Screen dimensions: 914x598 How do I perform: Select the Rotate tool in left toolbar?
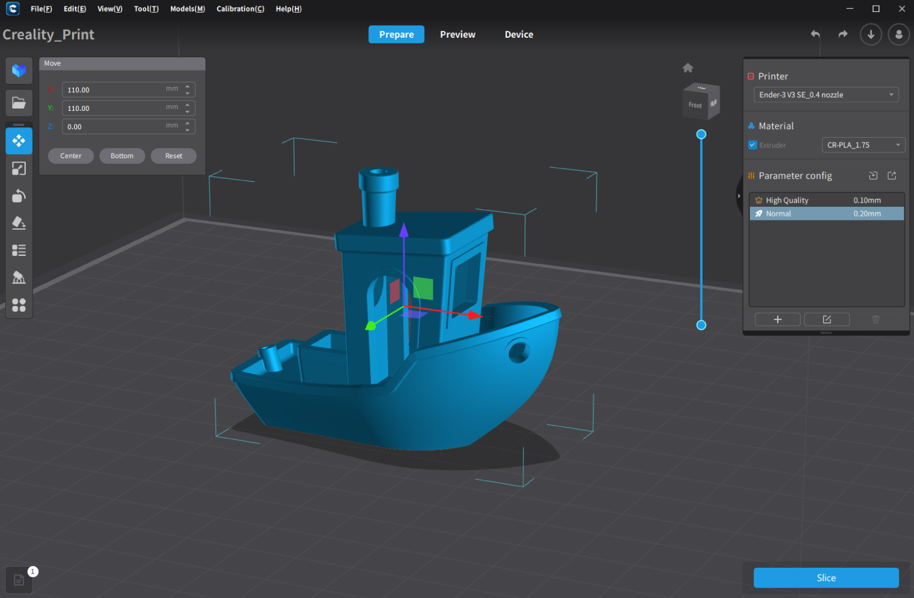pyautogui.click(x=19, y=196)
